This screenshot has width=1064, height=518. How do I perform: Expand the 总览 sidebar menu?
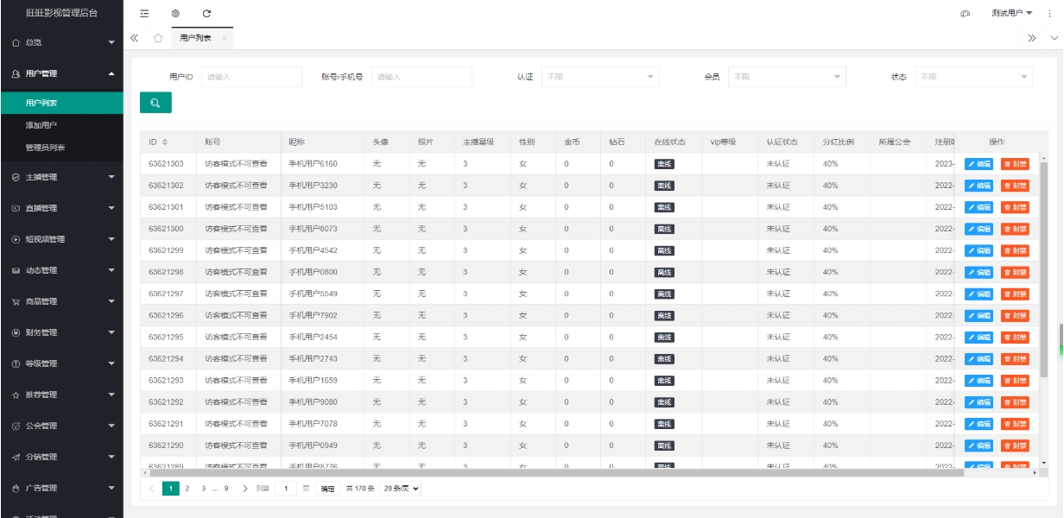tap(61, 42)
